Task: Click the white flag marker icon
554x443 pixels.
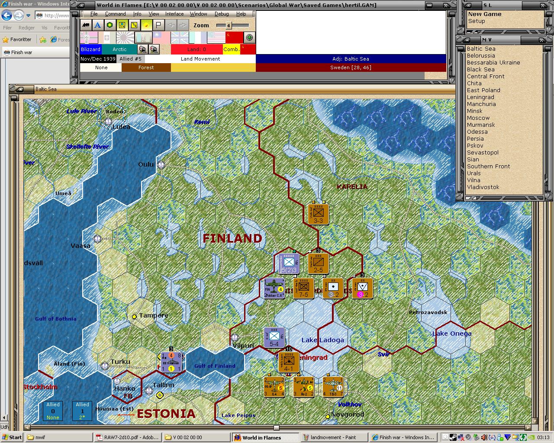Action: (x=158, y=25)
